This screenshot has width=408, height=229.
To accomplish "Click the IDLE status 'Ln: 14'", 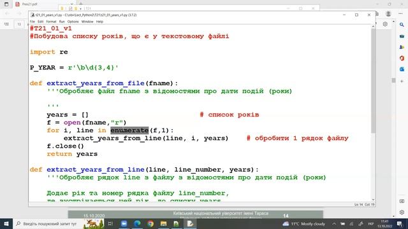I will 358,205.
